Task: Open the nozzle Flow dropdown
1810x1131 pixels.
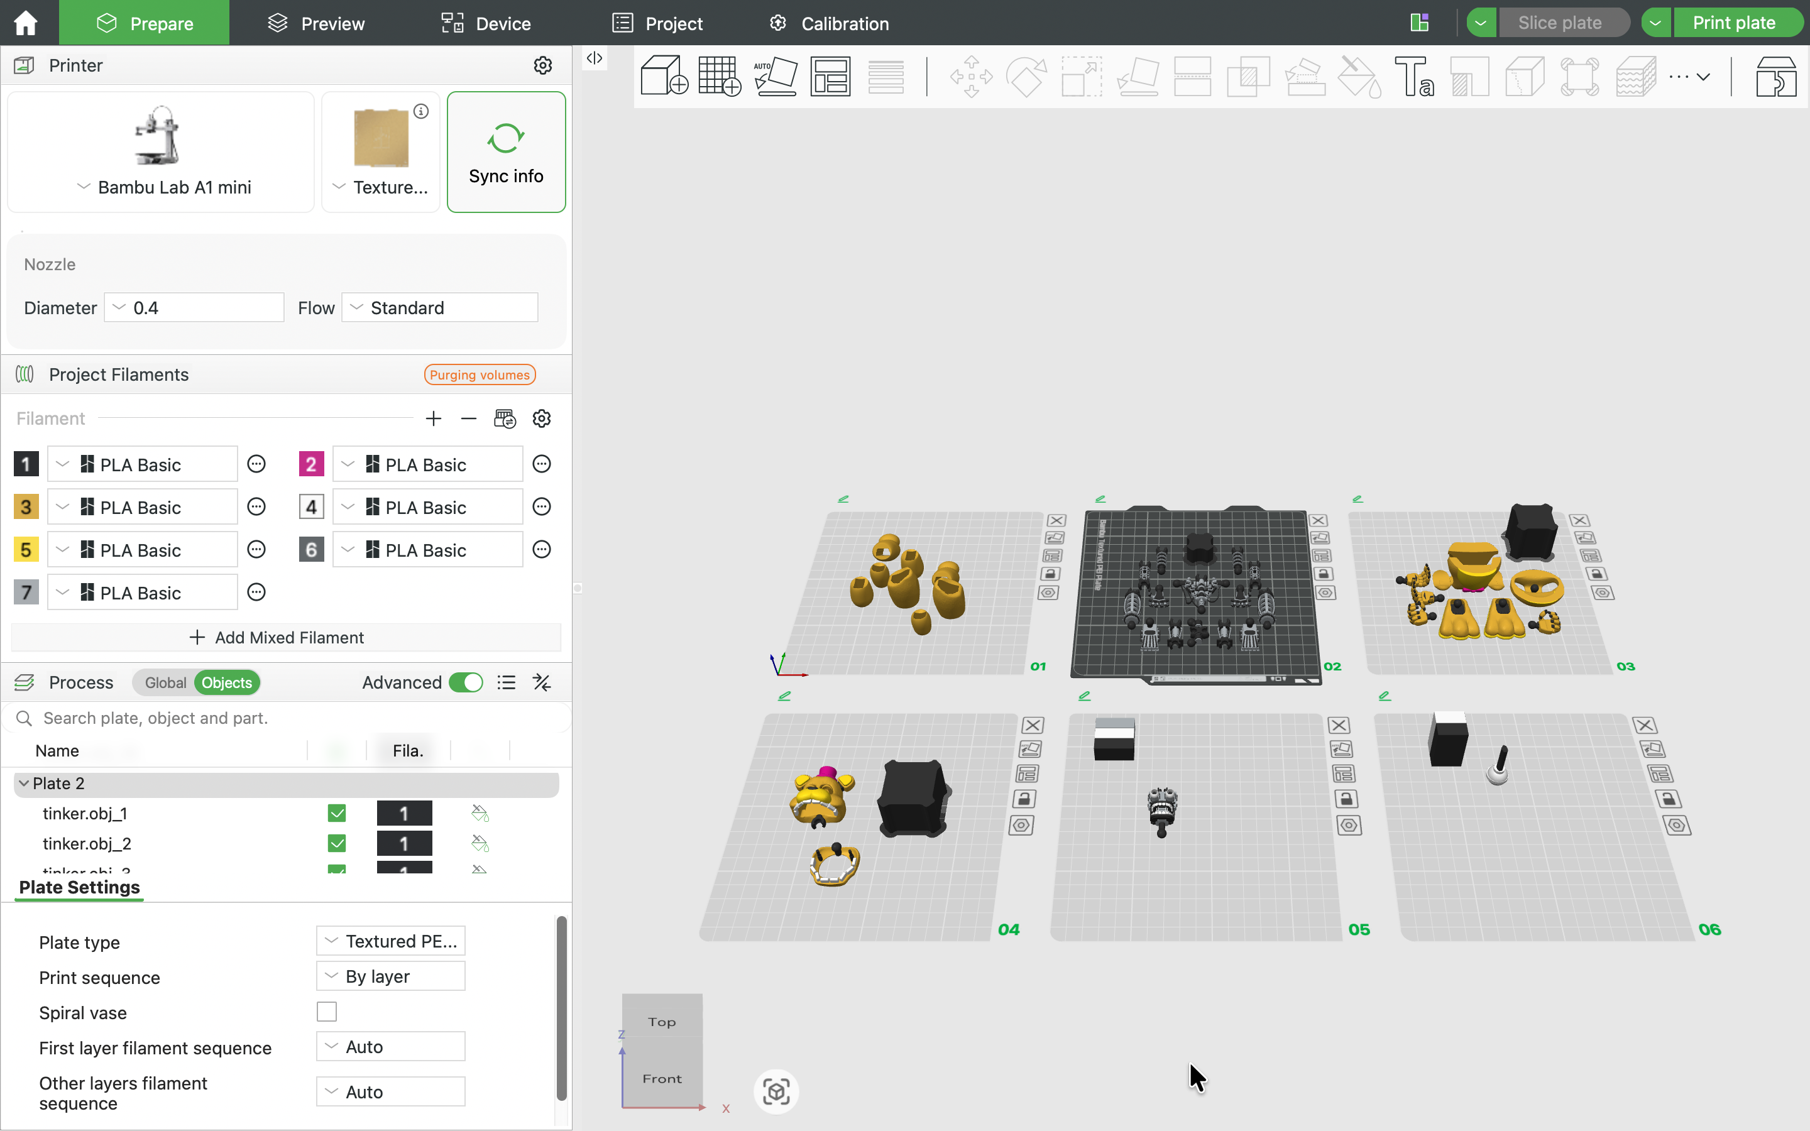Action: click(x=440, y=307)
